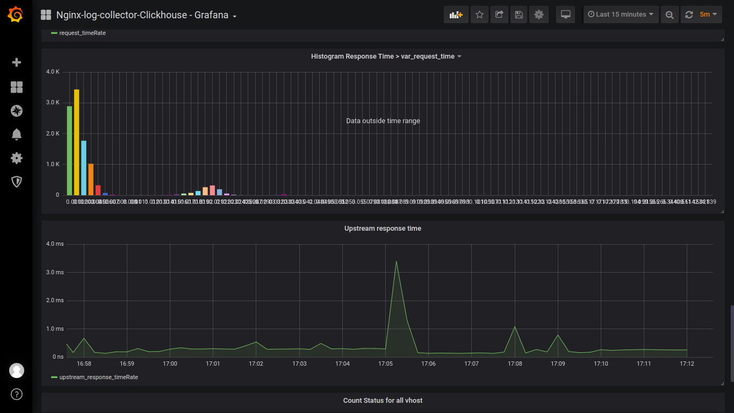Share the dashboard via share icon
The width and height of the screenshot is (734, 413).
[x=499, y=15]
